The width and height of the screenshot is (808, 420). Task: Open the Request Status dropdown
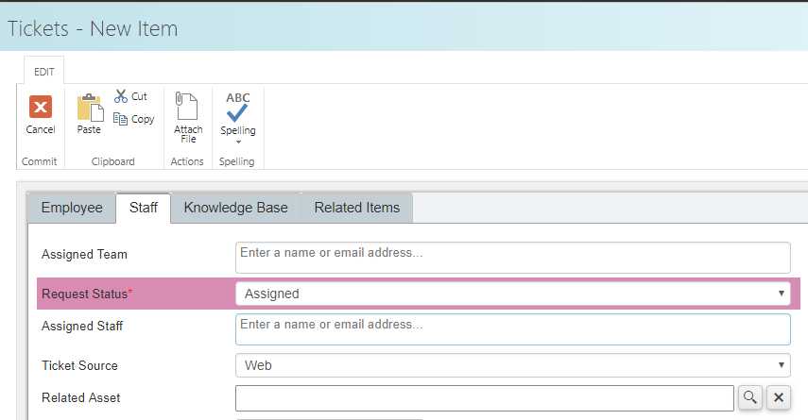click(513, 294)
